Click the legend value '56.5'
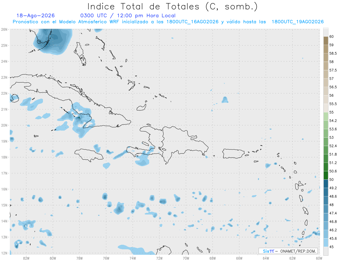 (x=333, y=87)
